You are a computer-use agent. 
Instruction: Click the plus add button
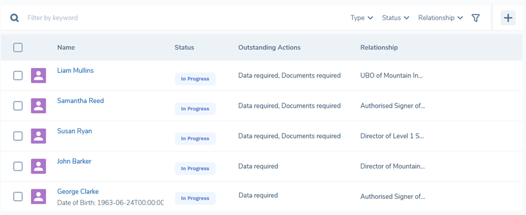click(508, 18)
